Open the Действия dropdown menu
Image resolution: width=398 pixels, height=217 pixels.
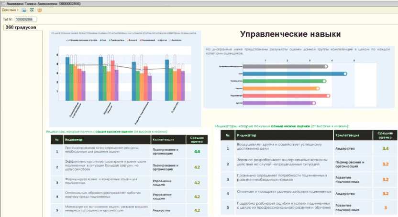coord(10,10)
